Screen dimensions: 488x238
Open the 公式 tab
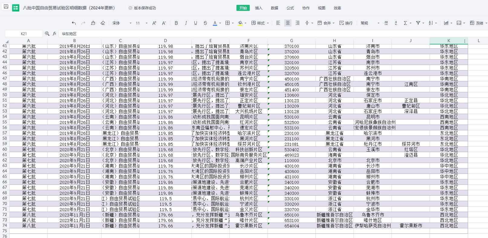point(290,8)
